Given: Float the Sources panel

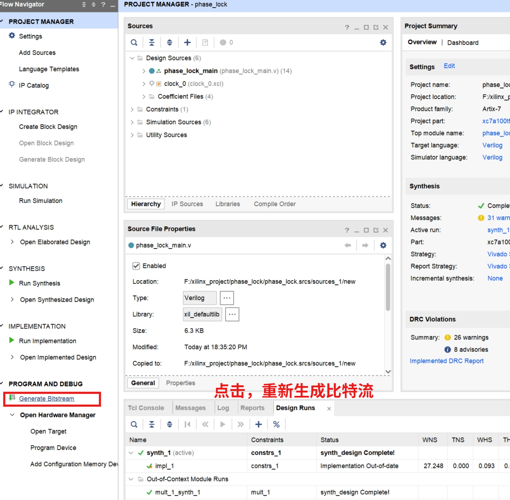Looking at the screenshot, I should [376, 28].
